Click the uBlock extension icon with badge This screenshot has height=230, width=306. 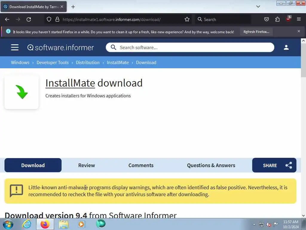(x=288, y=19)
